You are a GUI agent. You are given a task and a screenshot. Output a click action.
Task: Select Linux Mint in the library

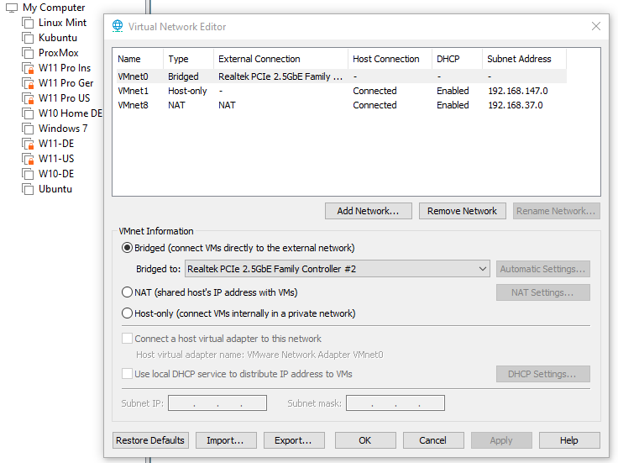tap(62, 23)
